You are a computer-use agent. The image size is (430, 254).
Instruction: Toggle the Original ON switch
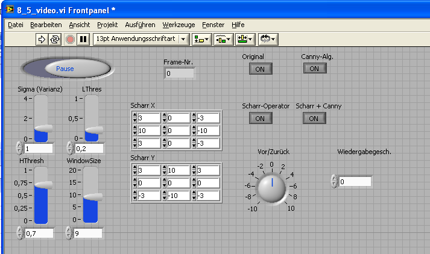tap(260, 69)
